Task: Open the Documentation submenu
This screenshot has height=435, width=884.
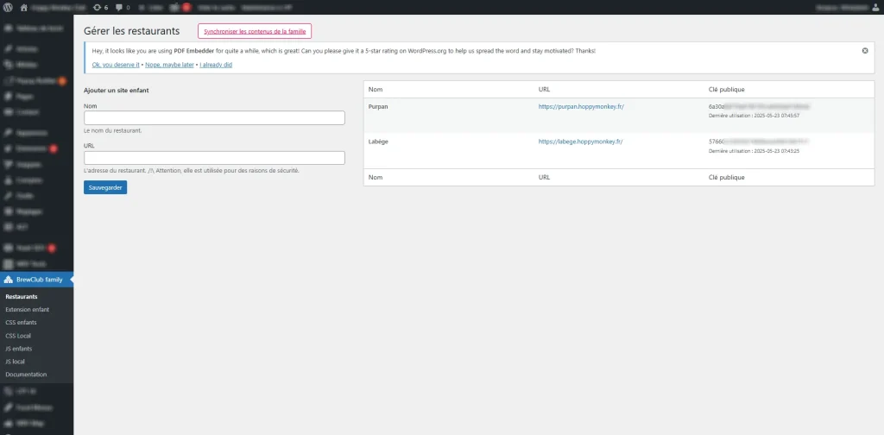Action: pyautogui.click(x=26, y=374)
